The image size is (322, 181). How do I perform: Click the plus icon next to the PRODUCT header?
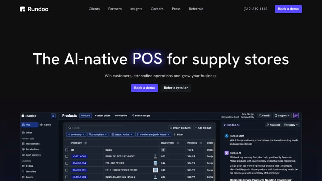[86, 143]
